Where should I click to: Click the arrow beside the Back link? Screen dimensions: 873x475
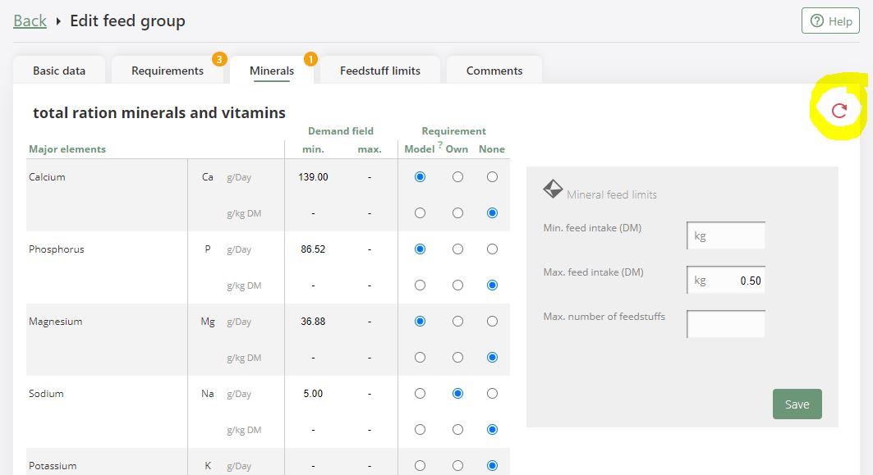click(x=58, y=21)
